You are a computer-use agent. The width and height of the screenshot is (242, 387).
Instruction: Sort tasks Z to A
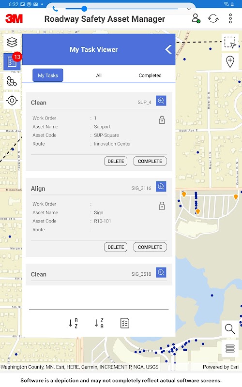click(99, 323)
